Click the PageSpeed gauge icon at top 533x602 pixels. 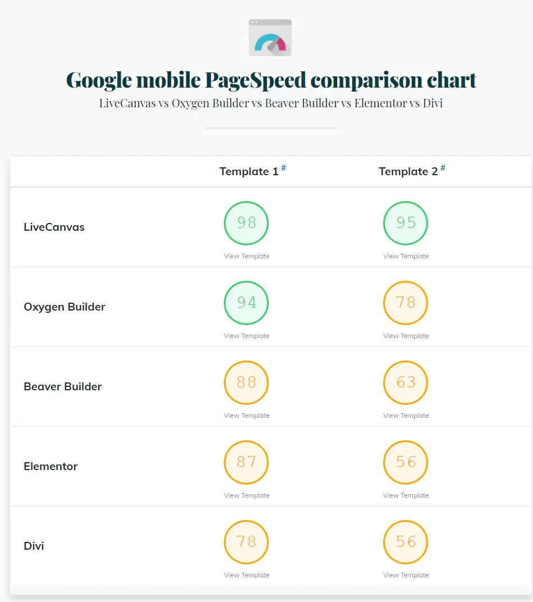(270, 38)
